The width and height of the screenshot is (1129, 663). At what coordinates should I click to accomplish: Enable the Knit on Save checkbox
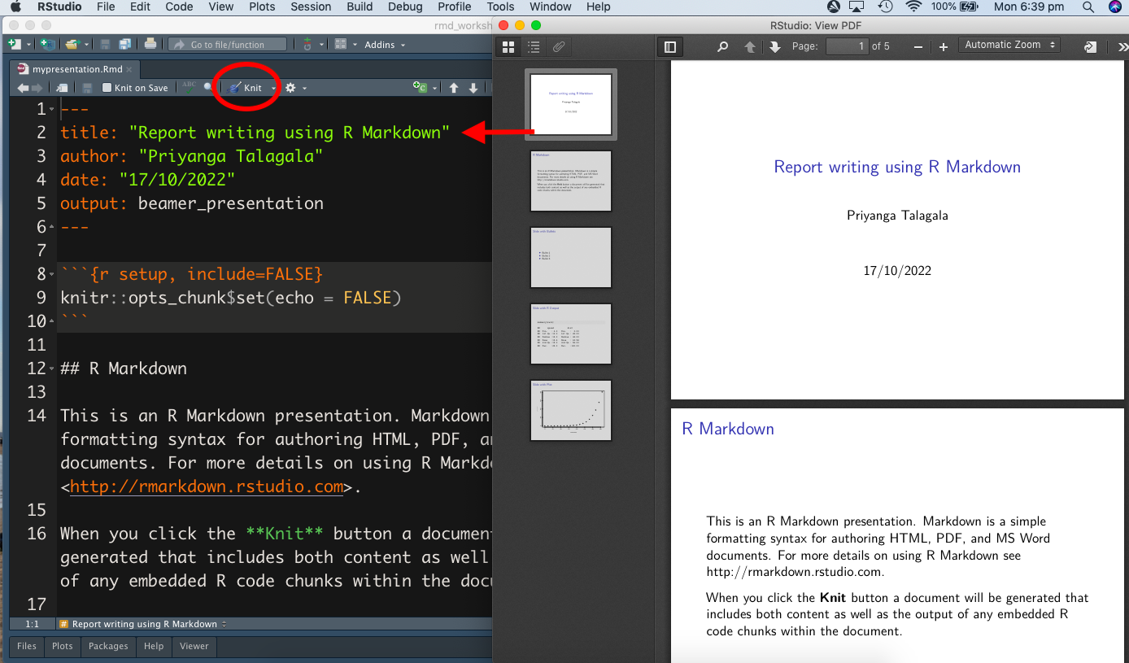tap(107, 88)
